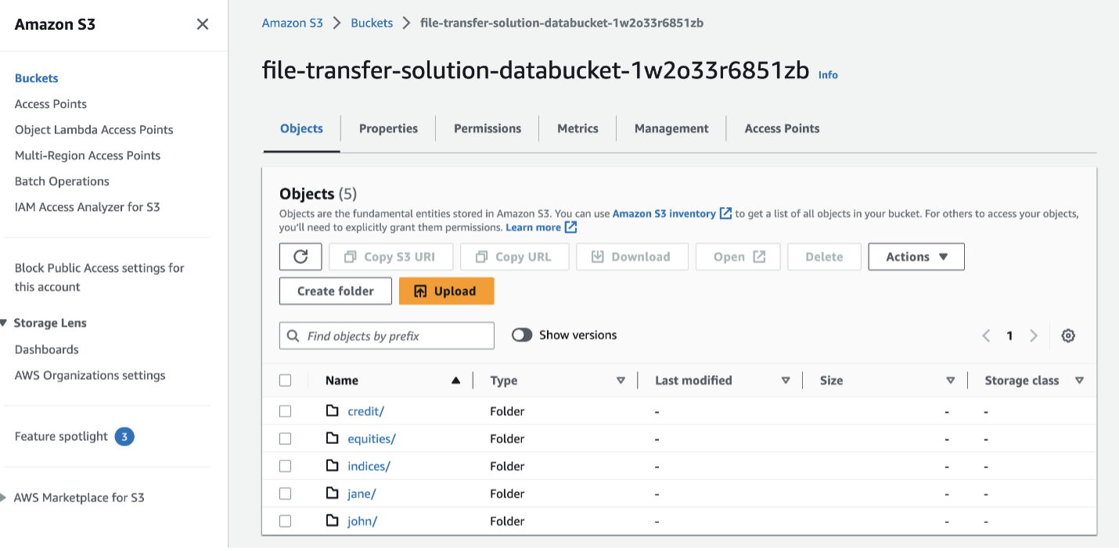Switch to the Permissions tab
The width and height of the screenshot is (1119, 551).
pyautogui.click(x=487, y=128)
